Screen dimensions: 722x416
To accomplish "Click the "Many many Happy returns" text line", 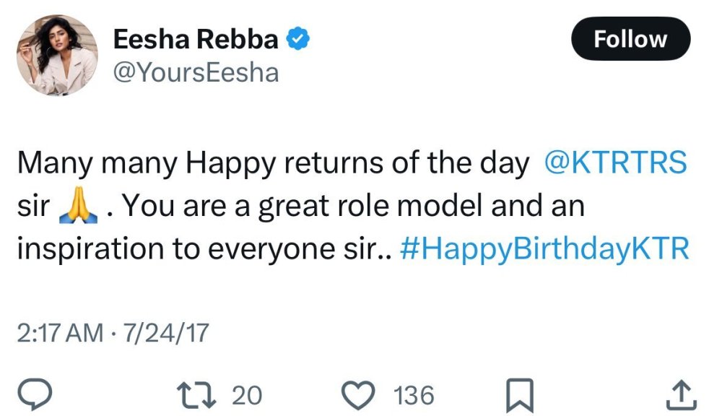I will click(273, 164).
